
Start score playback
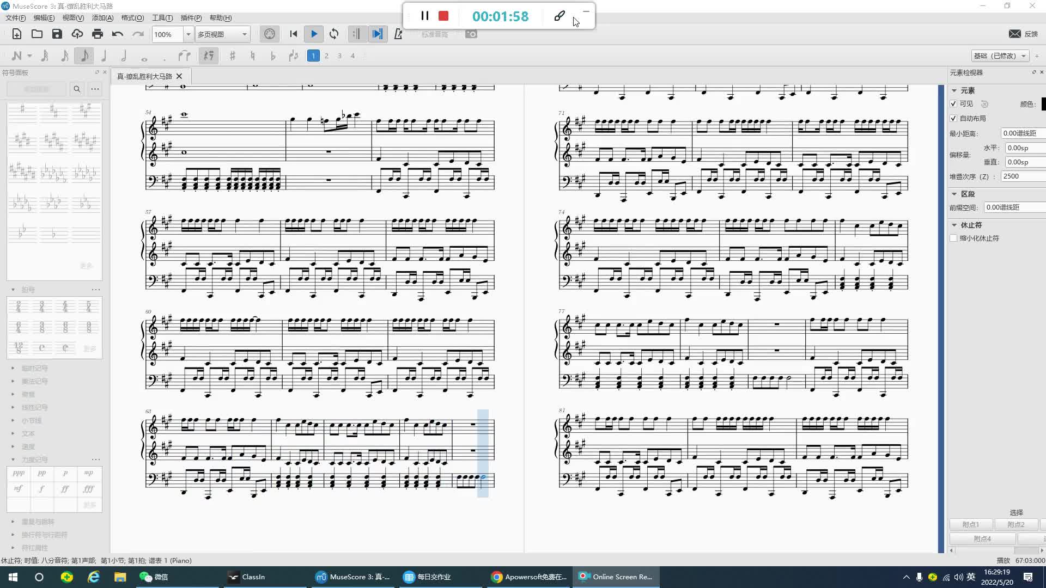point(314,34)
